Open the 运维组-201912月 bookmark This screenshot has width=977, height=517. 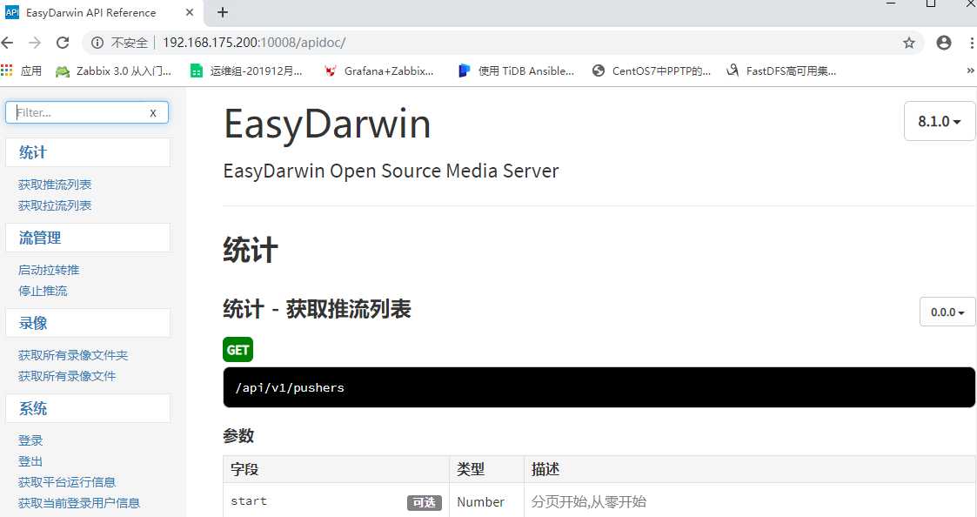[x=246, y=71]
